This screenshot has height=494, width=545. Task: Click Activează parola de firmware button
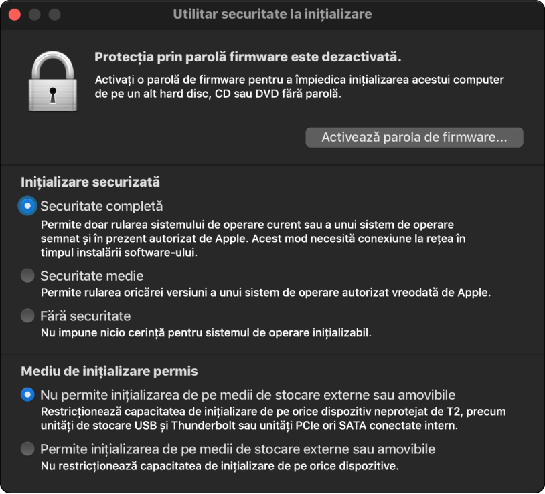pyautogui.click(x=414, y=137)
